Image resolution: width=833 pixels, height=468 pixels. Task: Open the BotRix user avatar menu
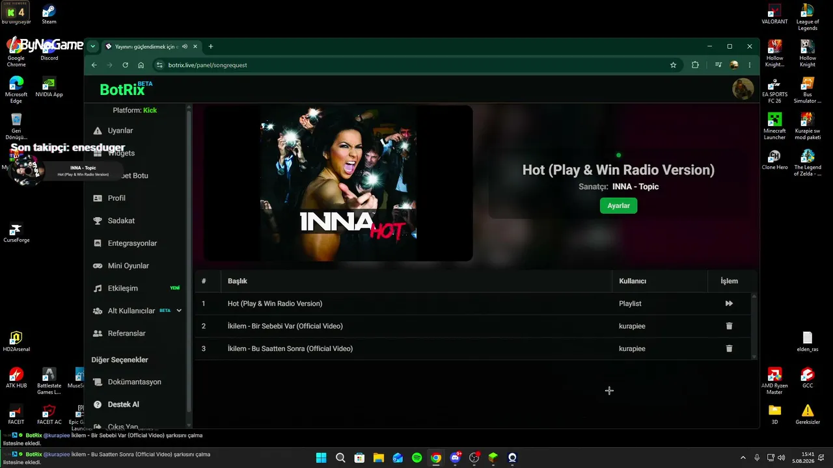(x=743, y=89)
